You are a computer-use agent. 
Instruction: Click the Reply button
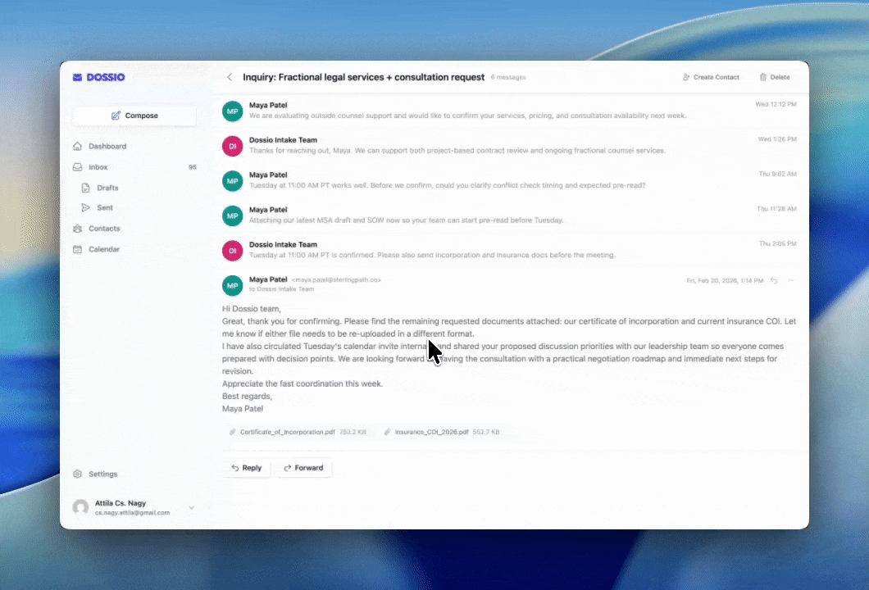pos(247,468)
